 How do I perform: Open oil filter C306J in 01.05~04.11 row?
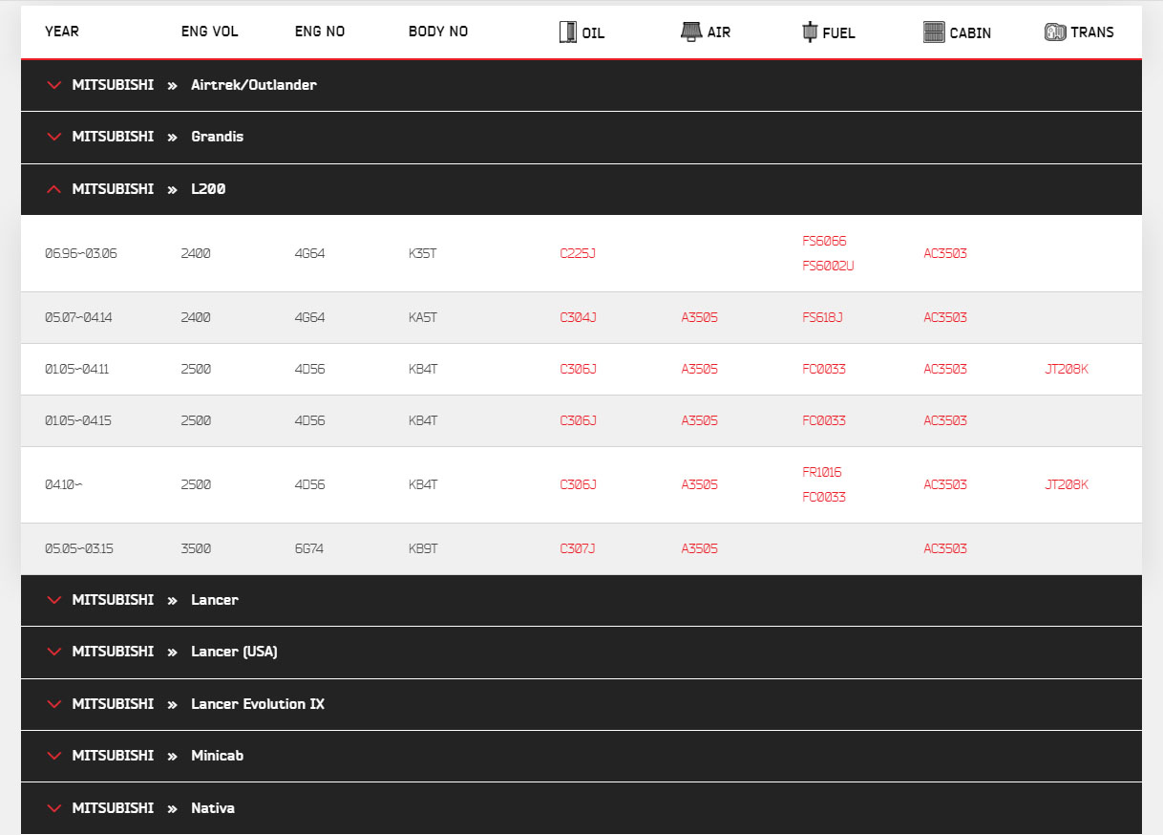578,369
